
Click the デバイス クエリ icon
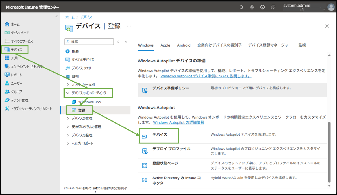tap(67, 68)
